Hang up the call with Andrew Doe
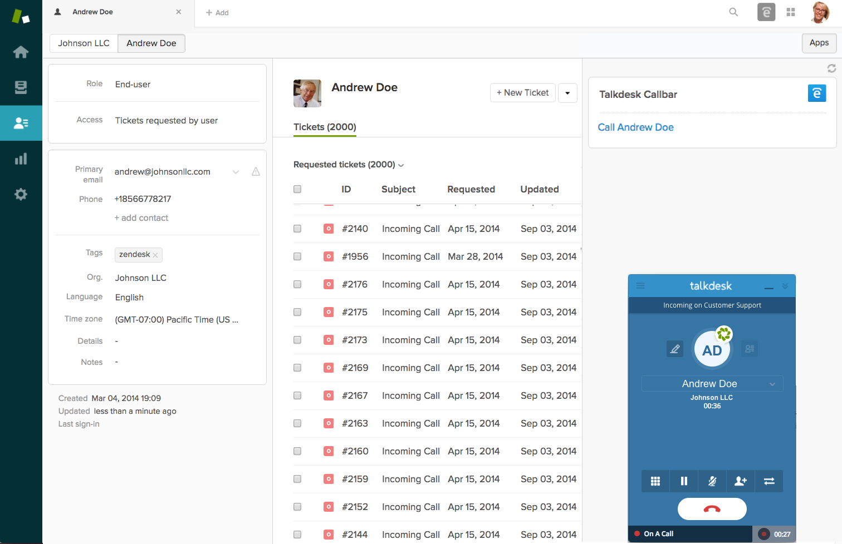Screen dimensions: 842x544 pos(712,509)
